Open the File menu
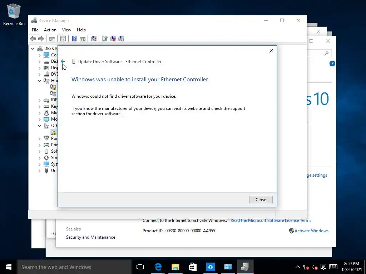 [35, 30]
